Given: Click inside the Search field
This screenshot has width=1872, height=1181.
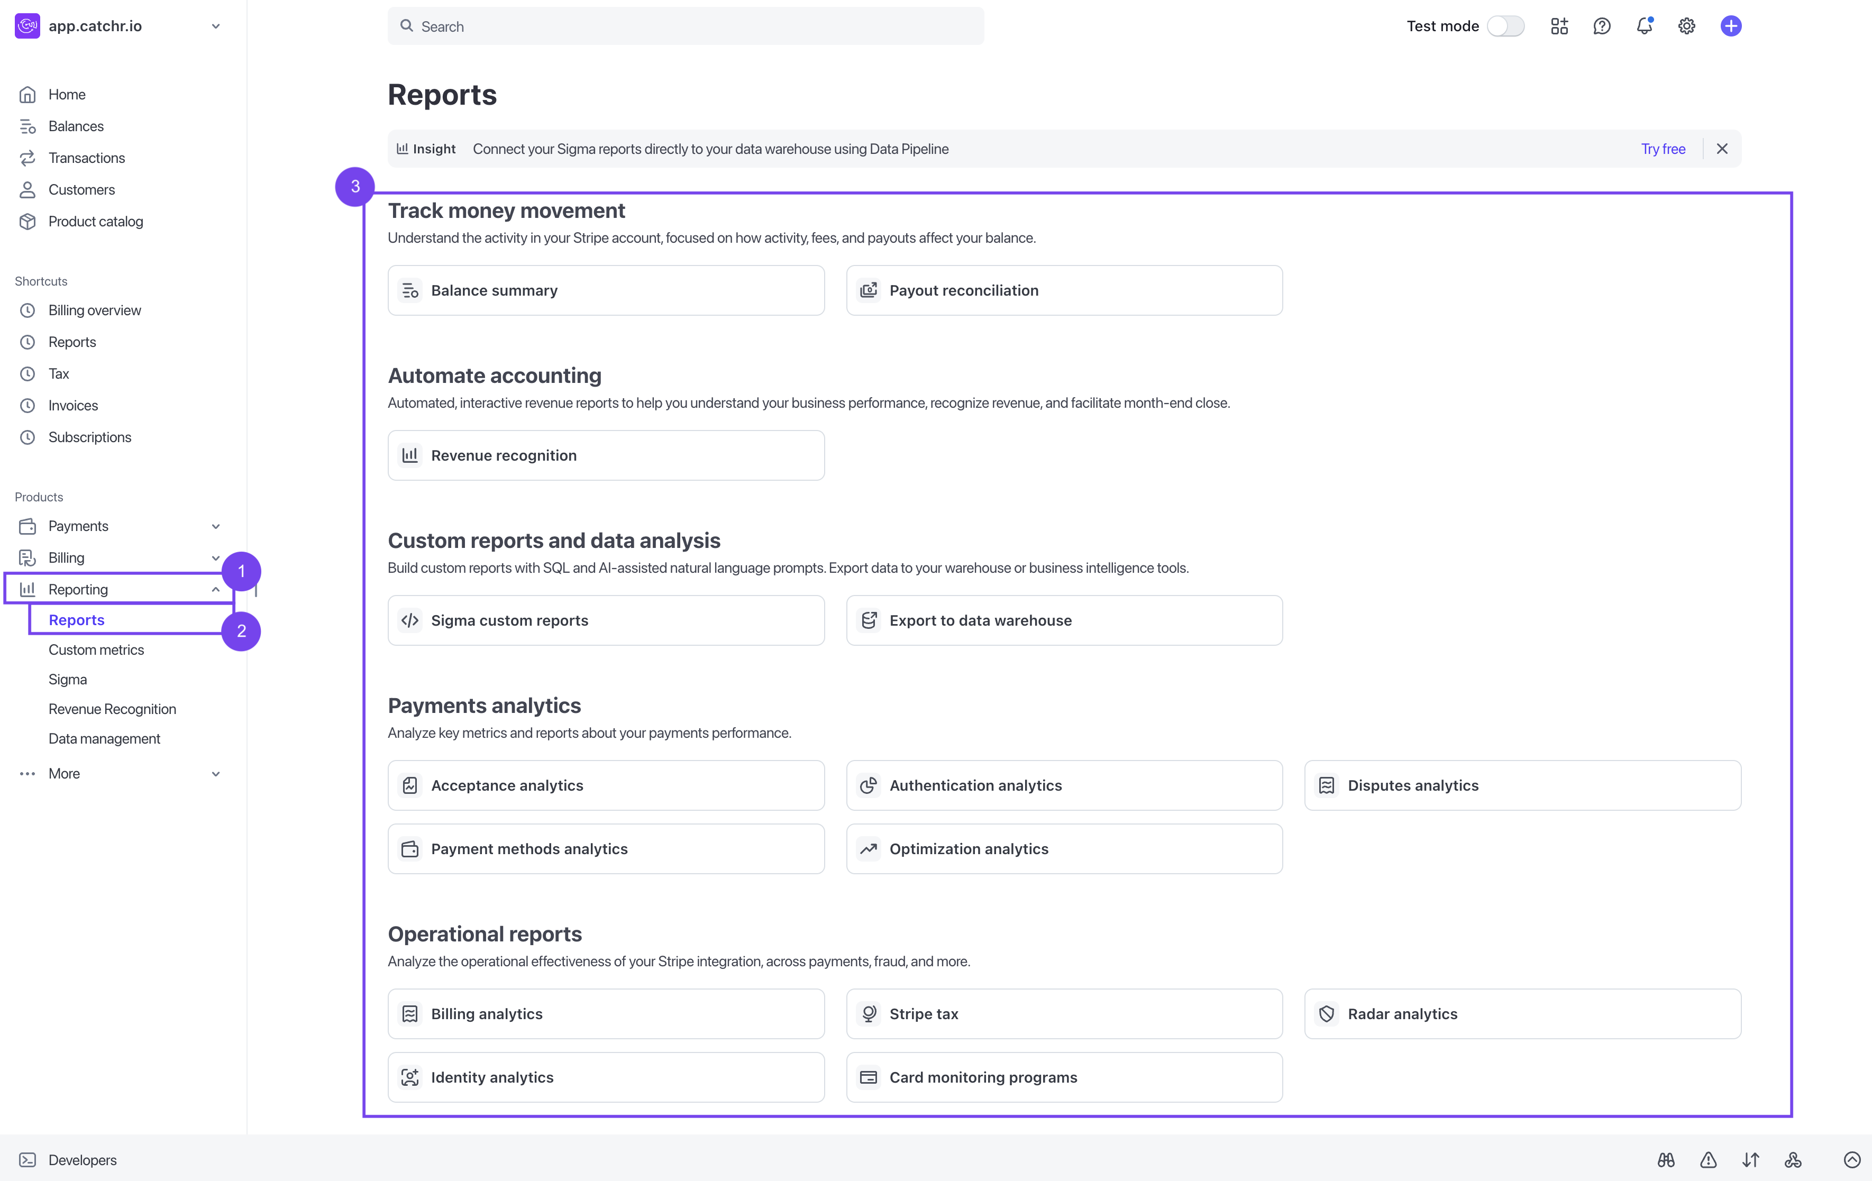Looking at the screenshot, I should click(x=685, y=26).
